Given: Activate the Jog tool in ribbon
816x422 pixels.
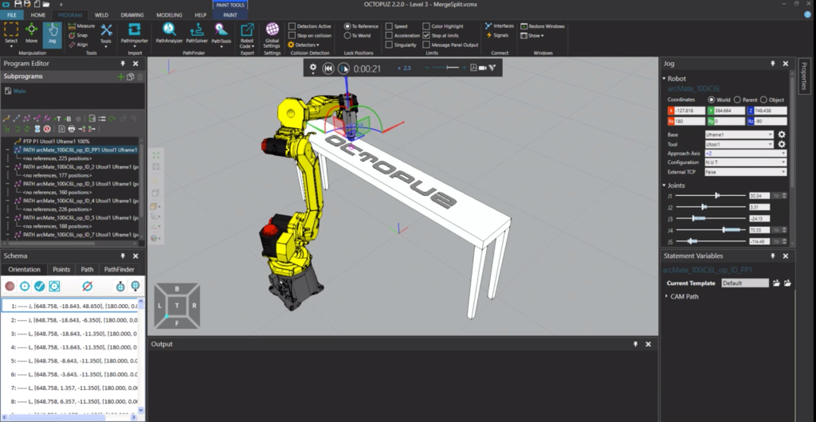Looking at the screenshot, I should tap(53, 32).
